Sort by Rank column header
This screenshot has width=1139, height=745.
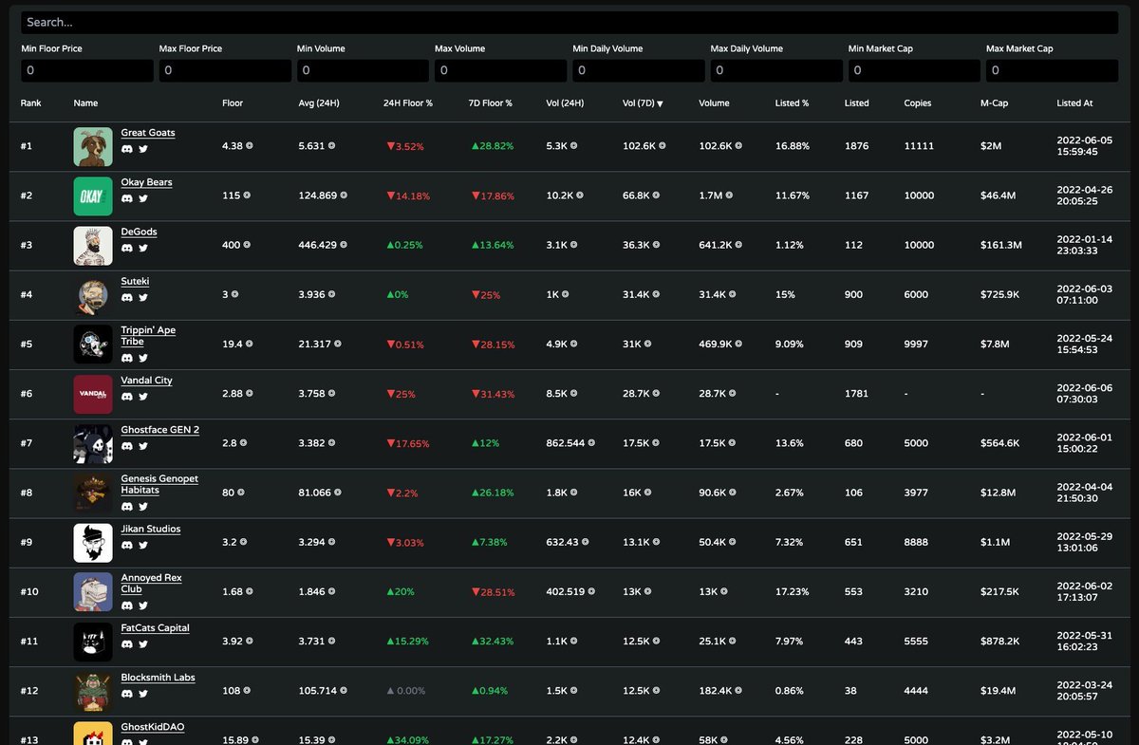(x=30, y=102)
